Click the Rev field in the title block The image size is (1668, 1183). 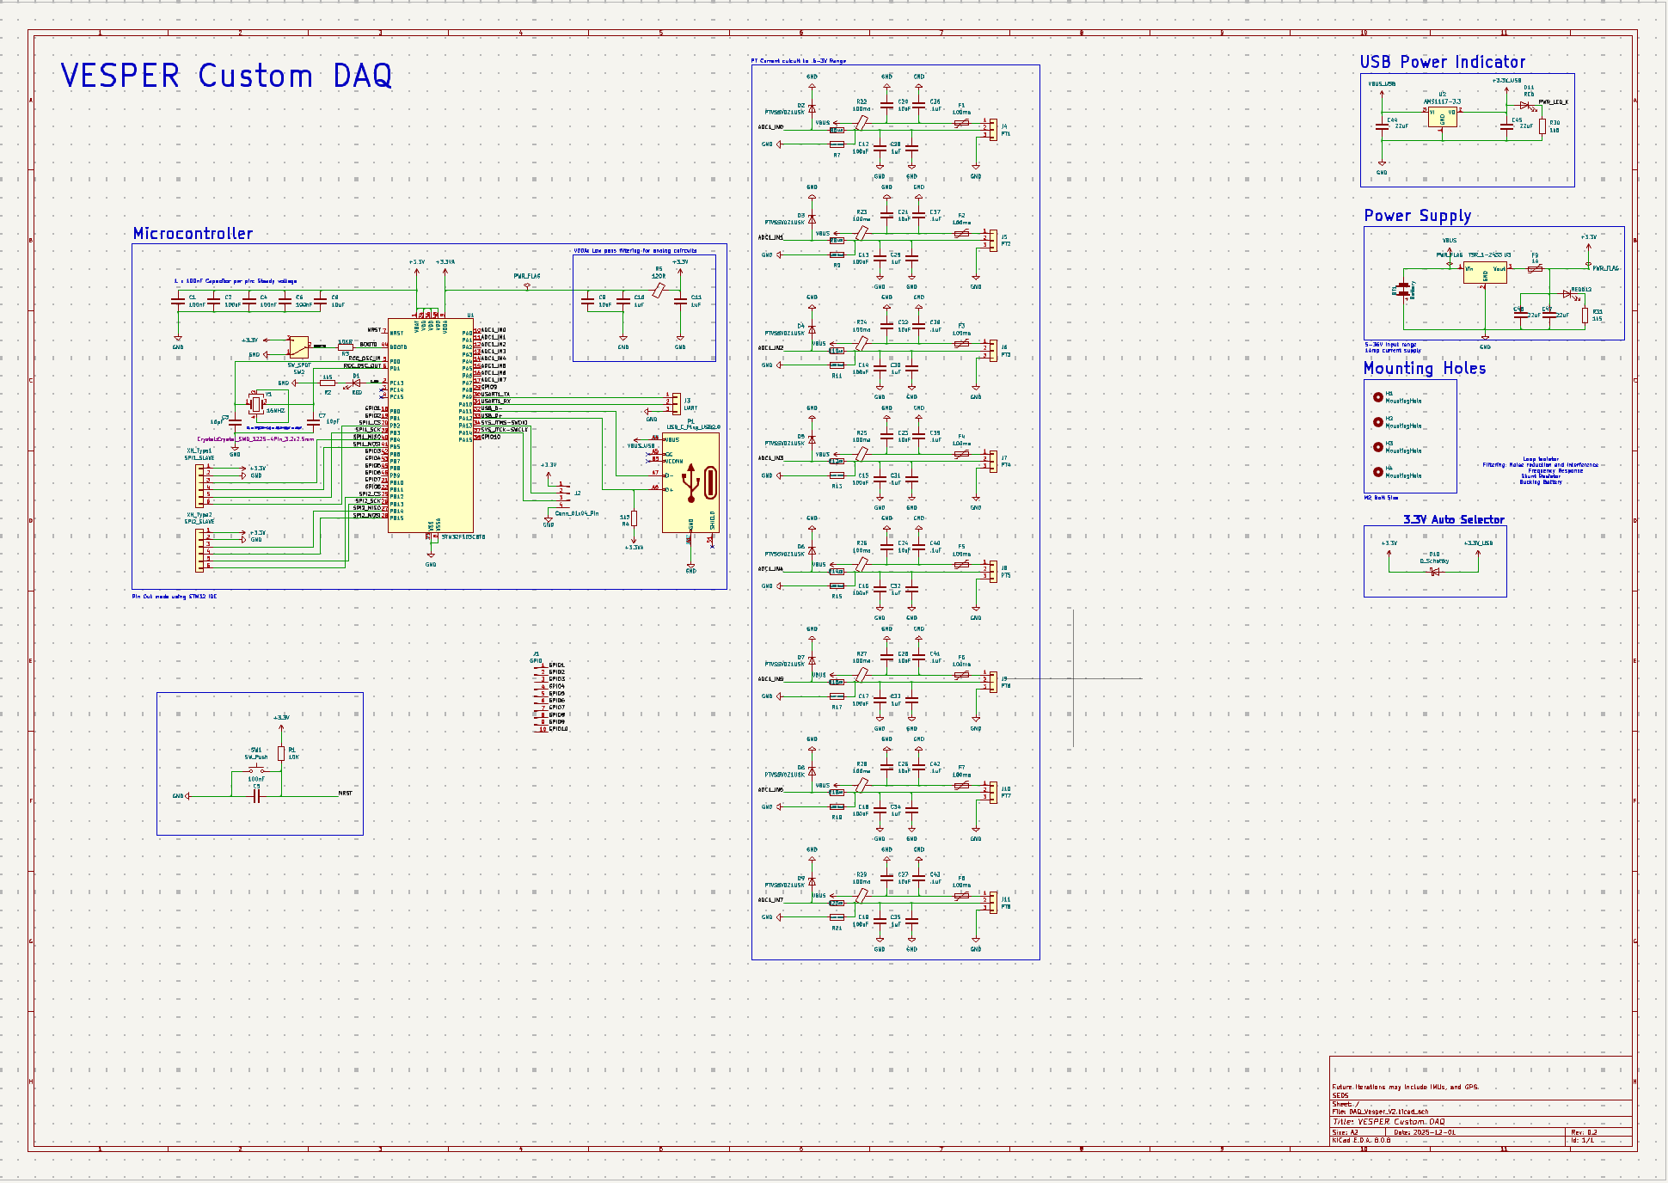coord(1584,1132)
